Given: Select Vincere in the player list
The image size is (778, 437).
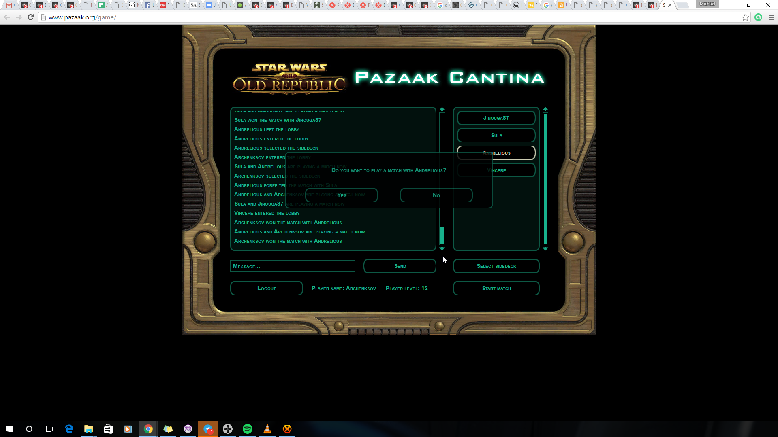Looking at the screenshot, I should tap(496, 170).
